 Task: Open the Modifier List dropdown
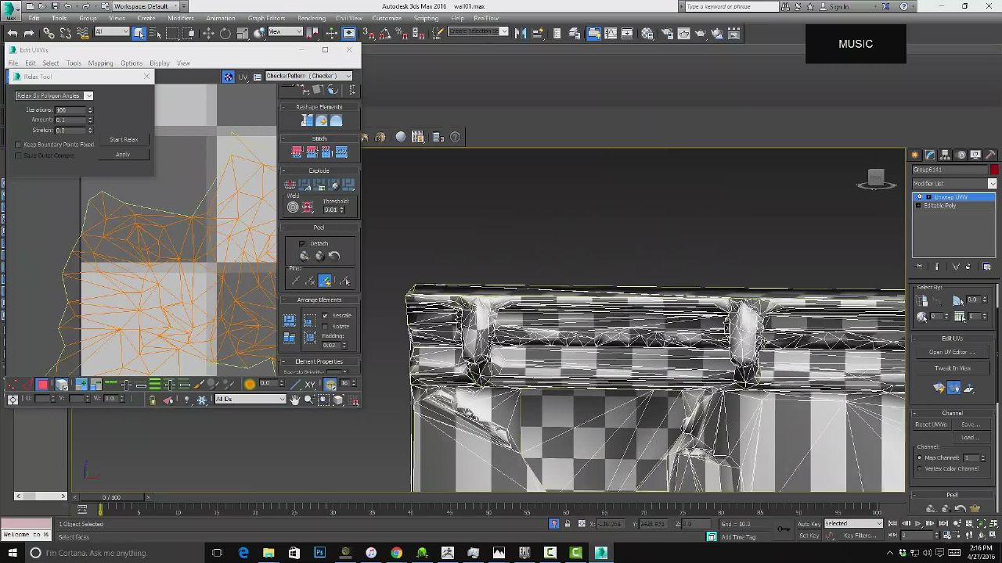tap(954, 184)
